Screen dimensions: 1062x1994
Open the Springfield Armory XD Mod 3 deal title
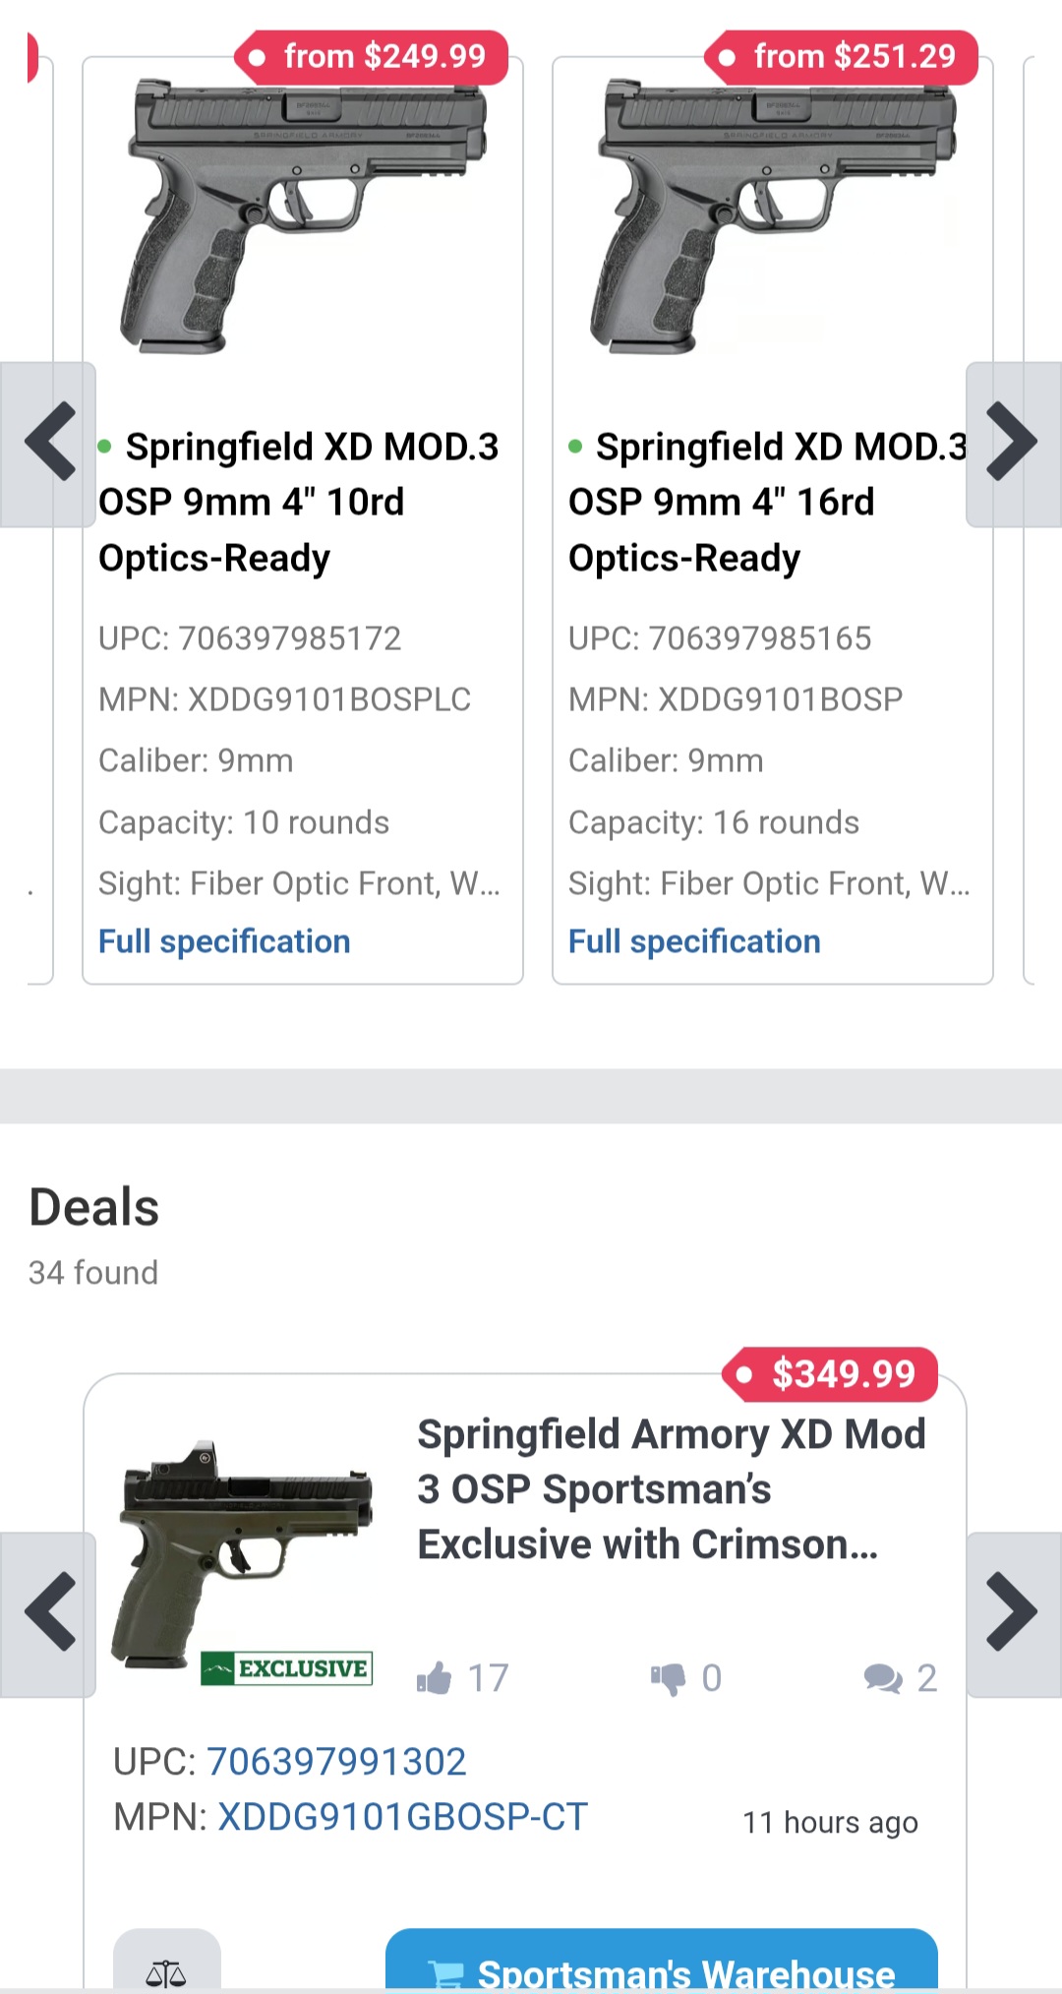[671, 1489]
